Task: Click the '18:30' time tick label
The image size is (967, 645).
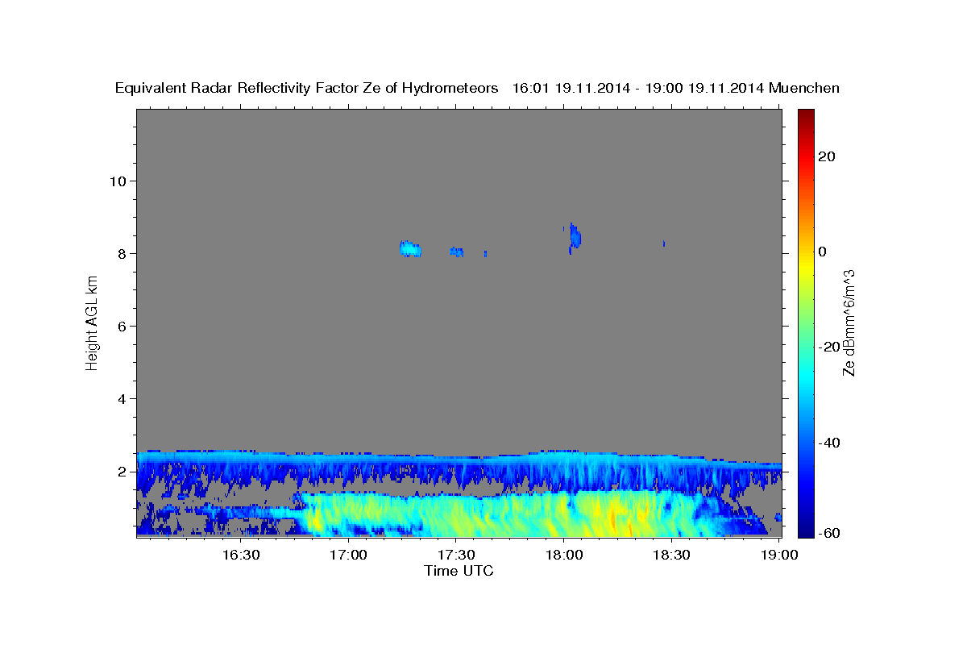Action: pos(671,555)
